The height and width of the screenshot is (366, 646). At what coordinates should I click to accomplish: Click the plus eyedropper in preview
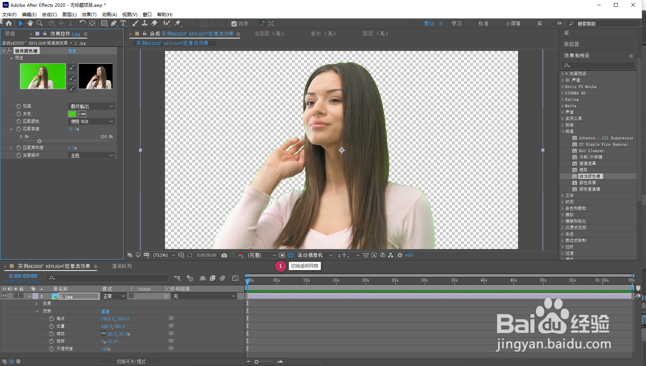(72, 78)
